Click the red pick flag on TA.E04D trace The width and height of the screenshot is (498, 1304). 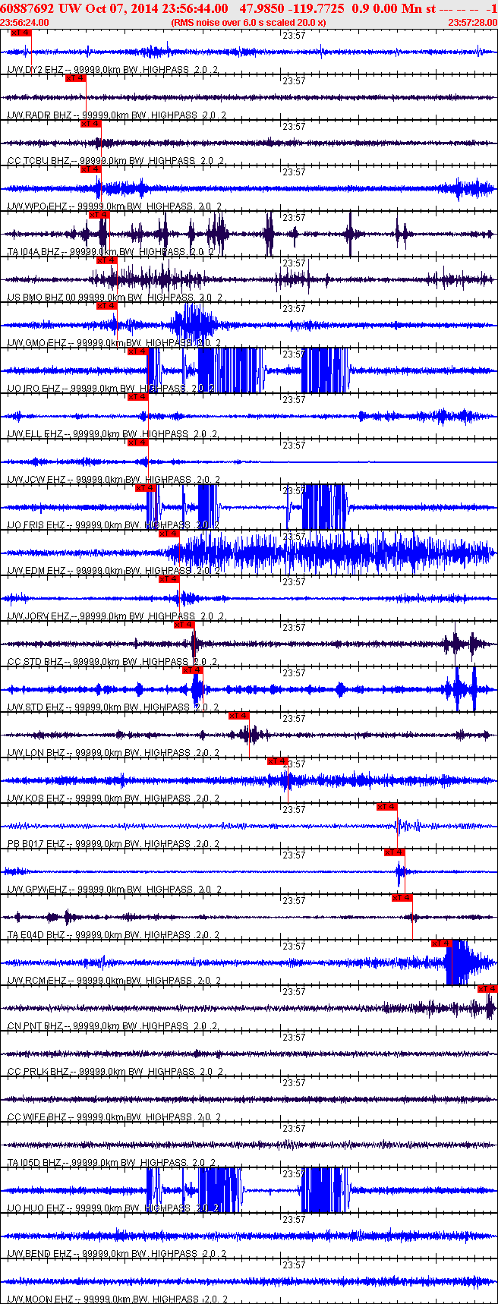pyautogui.click(x=402, y=898)
